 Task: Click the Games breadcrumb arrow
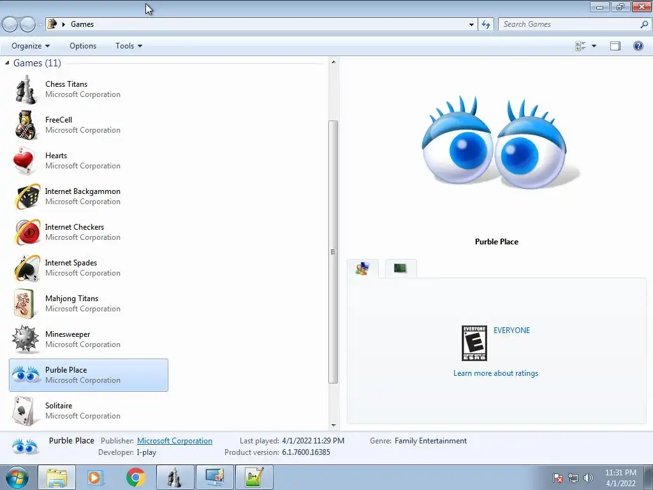pyautogui.click(x=64, y=24)
